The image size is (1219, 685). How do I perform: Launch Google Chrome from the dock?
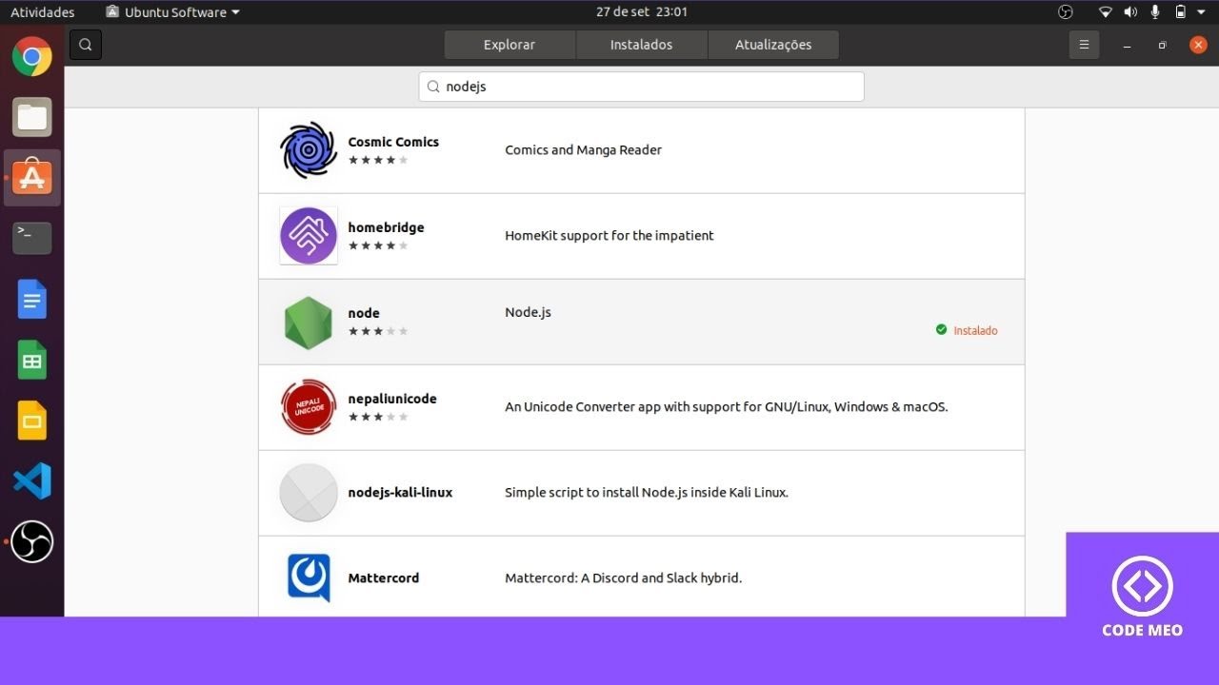coord(32,56)
